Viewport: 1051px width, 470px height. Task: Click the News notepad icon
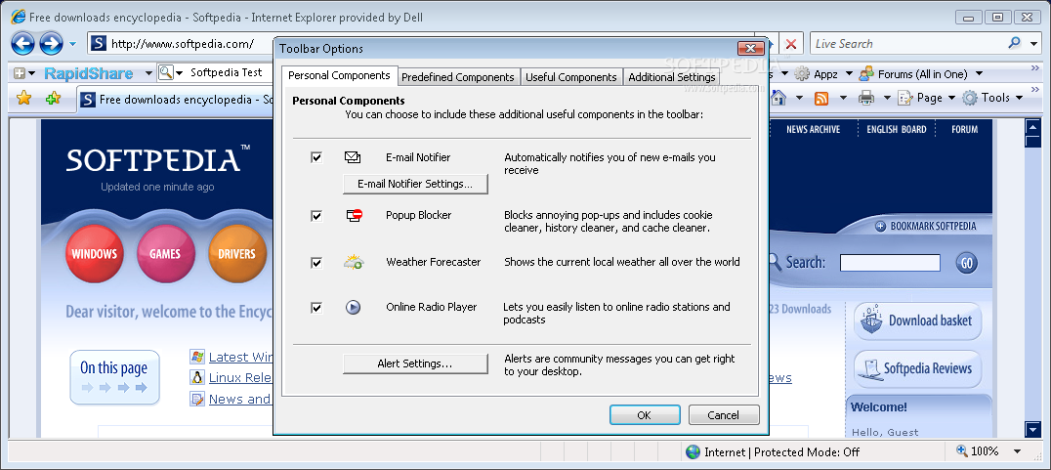pyautogui.click(x=197, y=399)
